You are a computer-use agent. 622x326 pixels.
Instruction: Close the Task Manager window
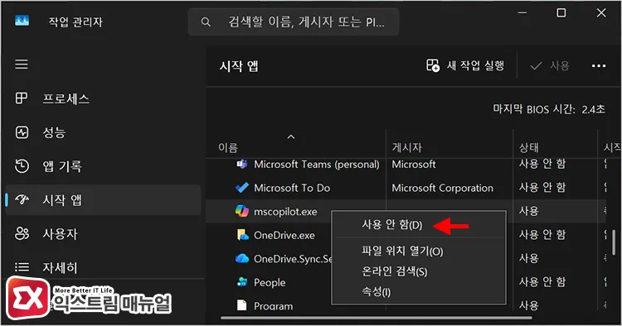coord(601,13)
